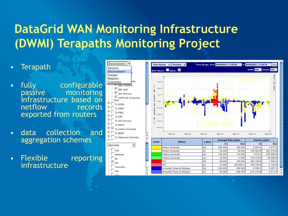Viewport: 288px width, 216px height.
Task: Check the ftp service checkbox
Action: [112, 158]
